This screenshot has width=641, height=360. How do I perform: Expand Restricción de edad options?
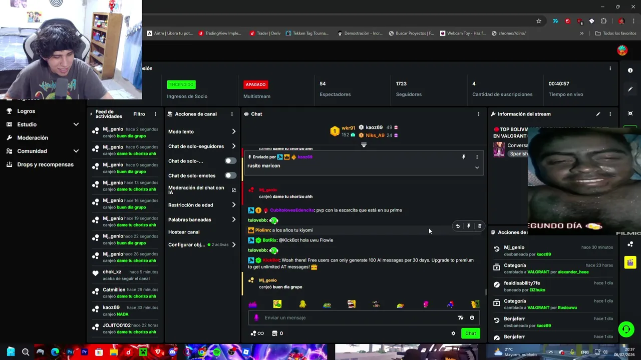(233, 205)
